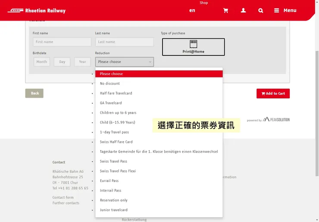Screen dimensions: 319x222
Task: Switch the language from en
Action: point(192,10)
